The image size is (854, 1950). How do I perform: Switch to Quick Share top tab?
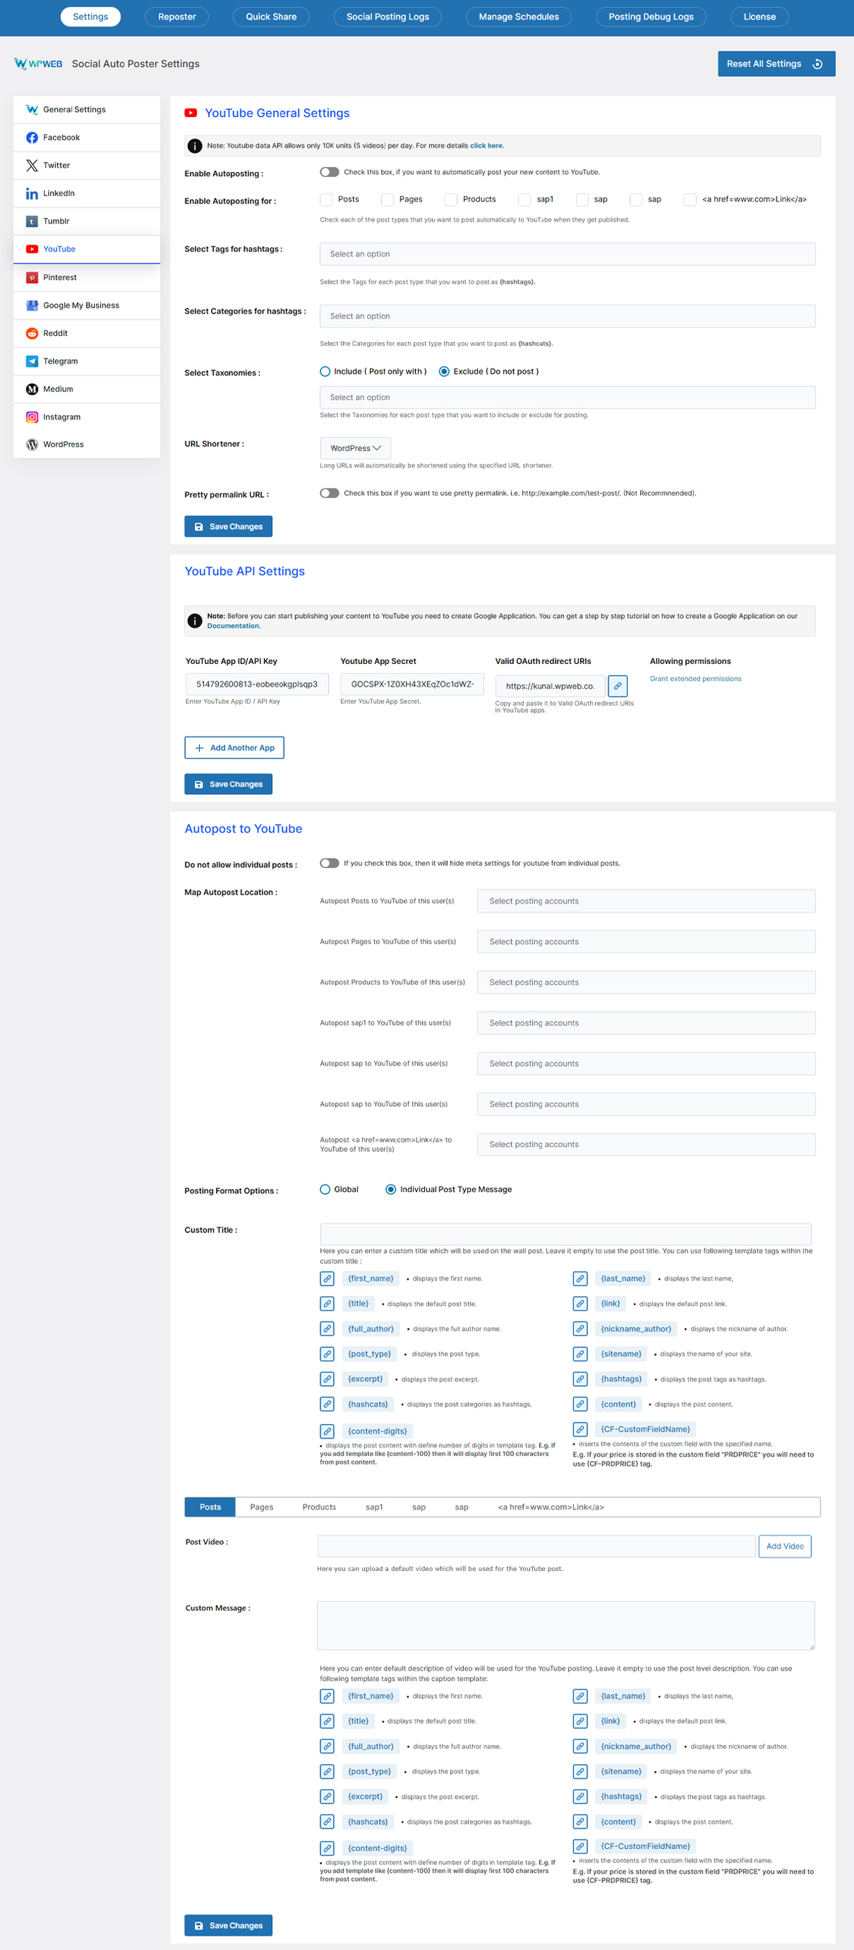click(x=271, y=17)
